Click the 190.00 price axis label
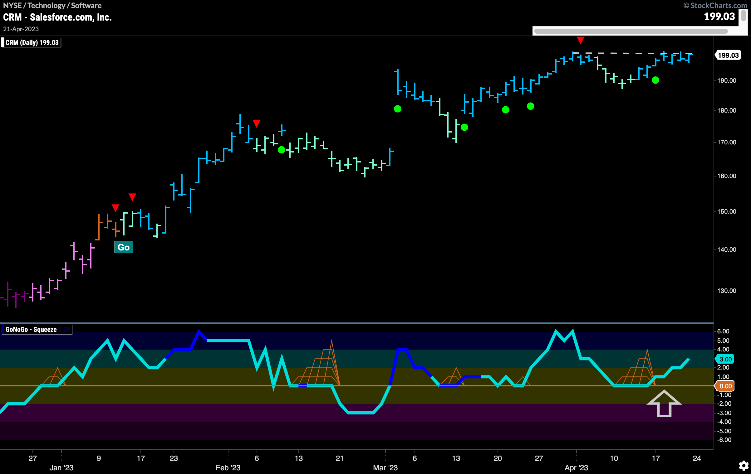Screen dimensions: 751x474 (727, 80)
